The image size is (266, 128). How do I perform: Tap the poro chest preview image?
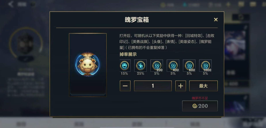(88, 65)
